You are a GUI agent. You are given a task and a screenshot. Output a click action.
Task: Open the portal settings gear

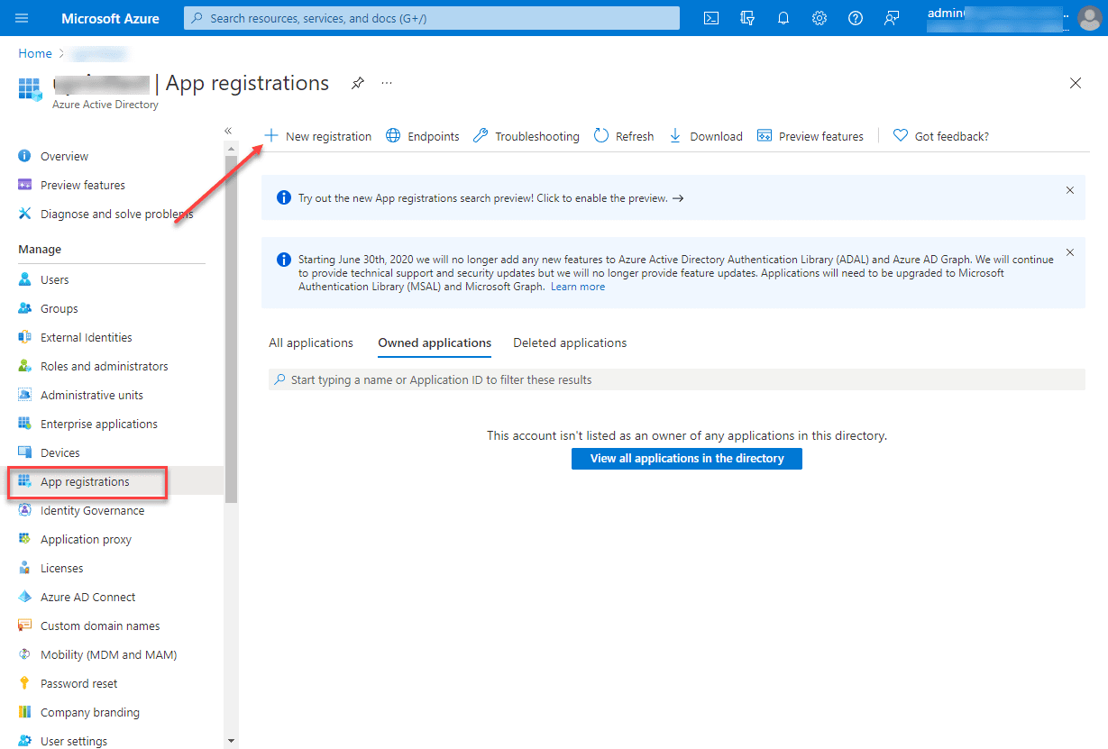point(819,18)
